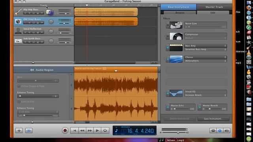Open VLC cone icon in dock

pos(249,52)
